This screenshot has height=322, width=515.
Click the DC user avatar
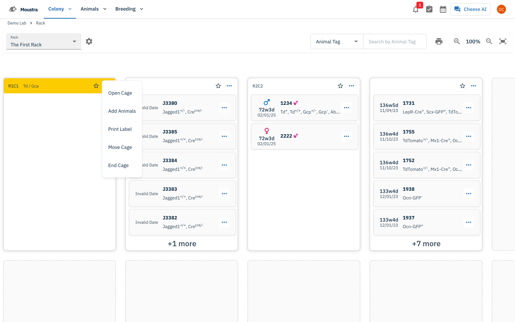(x=501, y=9)
